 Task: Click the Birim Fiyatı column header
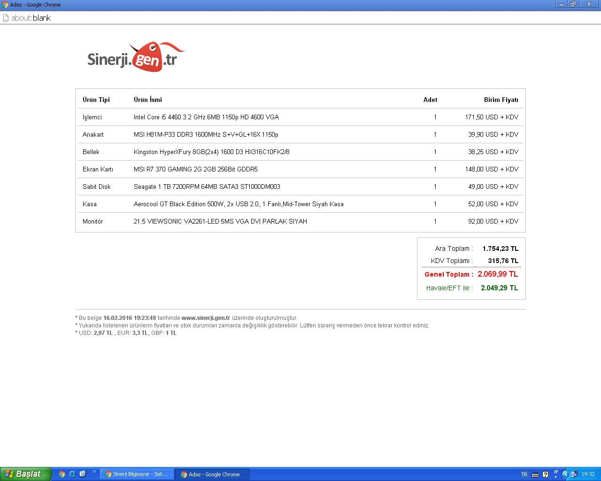click(501, 100)
